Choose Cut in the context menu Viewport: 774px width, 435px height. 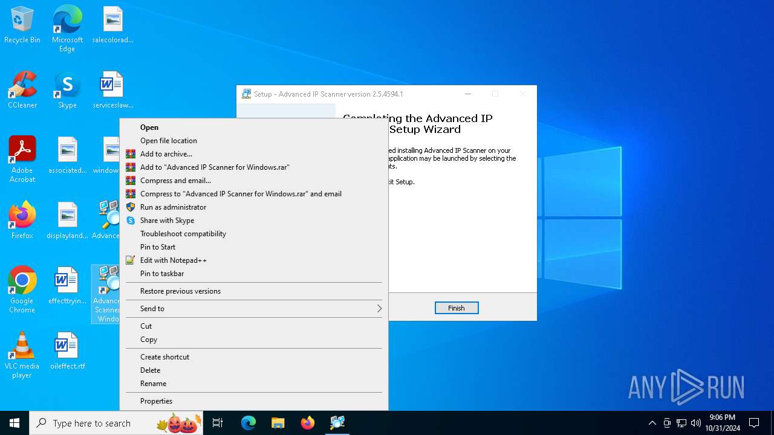(254, 326)
